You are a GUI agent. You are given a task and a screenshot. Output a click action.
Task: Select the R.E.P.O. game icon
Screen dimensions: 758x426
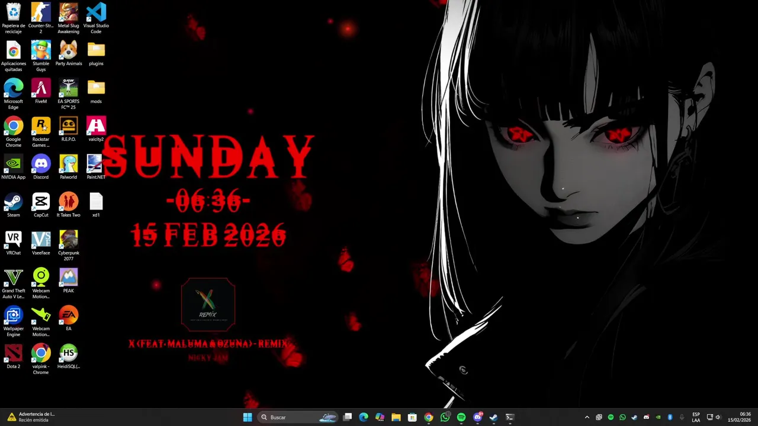coord(68,129)
